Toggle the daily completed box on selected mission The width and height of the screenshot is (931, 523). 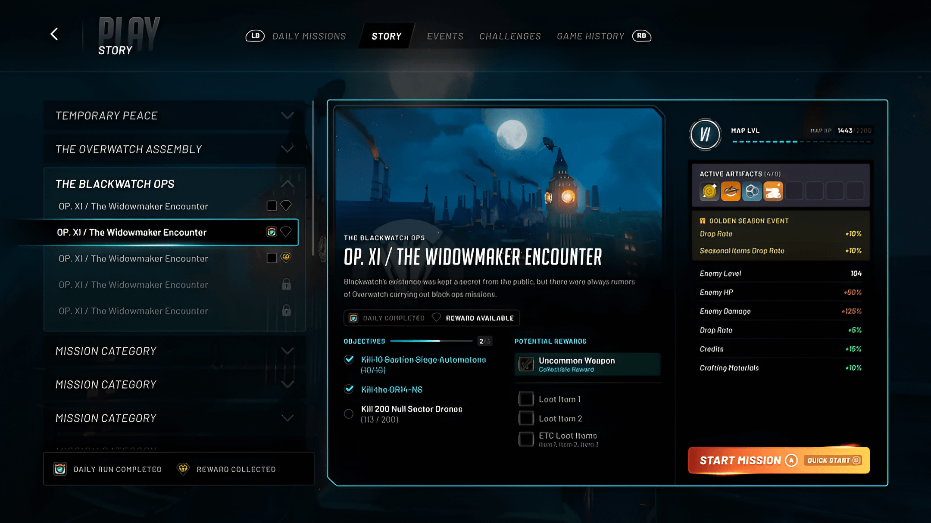click(x=272, y=232)
